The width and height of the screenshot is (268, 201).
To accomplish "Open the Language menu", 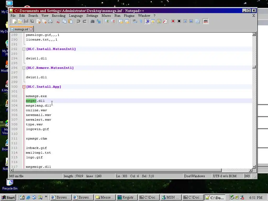I will click(x=76, y=15).
